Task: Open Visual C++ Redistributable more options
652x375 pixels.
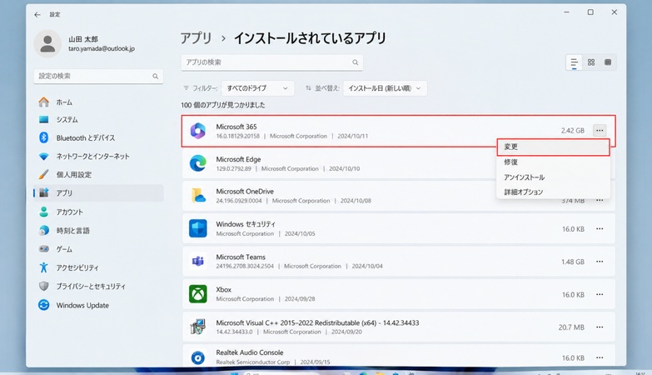Action: 600,327
